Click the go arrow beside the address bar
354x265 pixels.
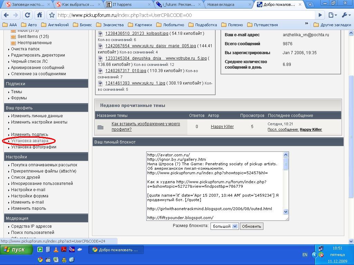[x=320, y=15]
